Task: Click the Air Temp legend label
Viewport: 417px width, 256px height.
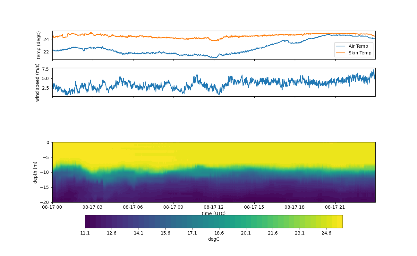Action: [358, 46]
